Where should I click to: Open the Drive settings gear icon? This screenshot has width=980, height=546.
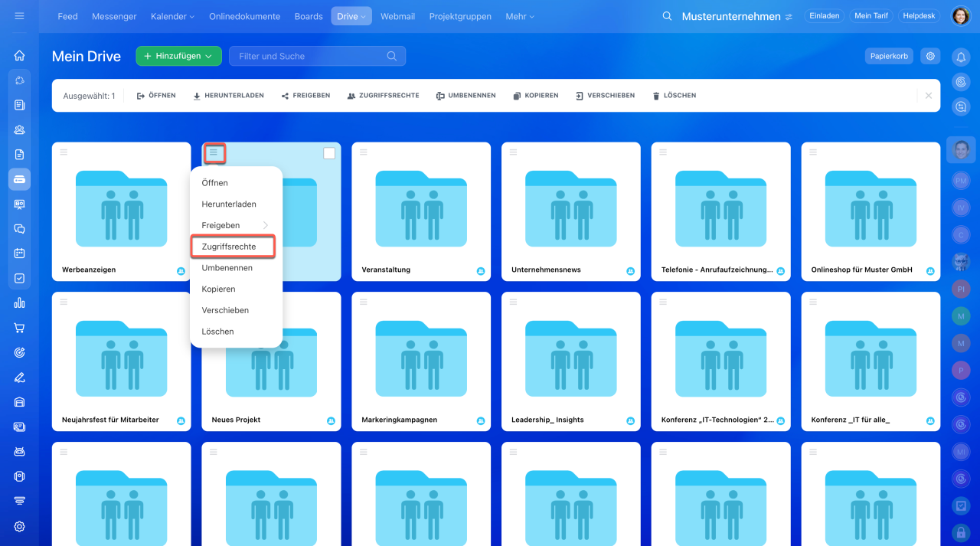[x=930, y=56]
